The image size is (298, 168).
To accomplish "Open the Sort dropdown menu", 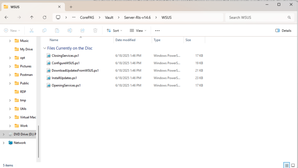I will pos(114,30).
